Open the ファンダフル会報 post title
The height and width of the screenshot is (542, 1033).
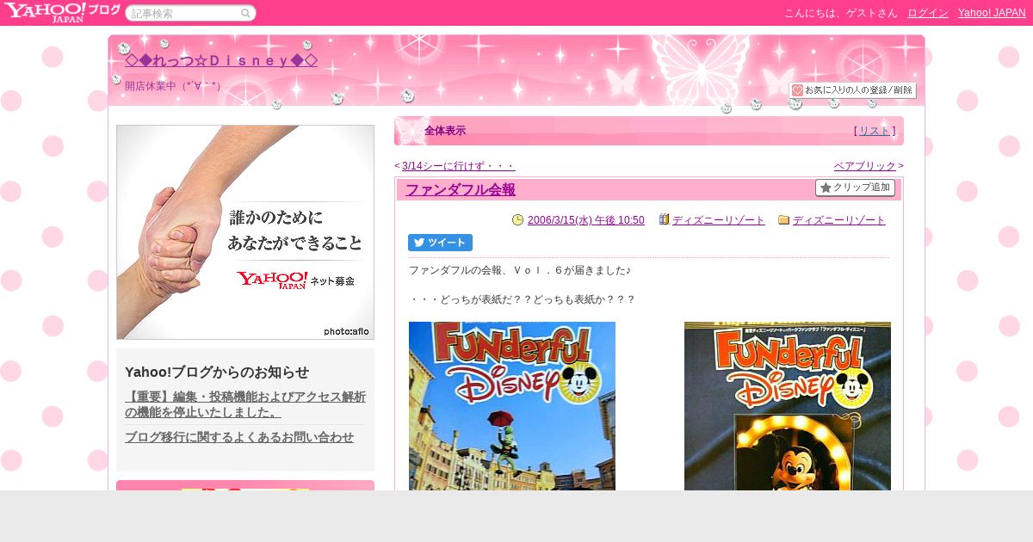pos(461,190)
